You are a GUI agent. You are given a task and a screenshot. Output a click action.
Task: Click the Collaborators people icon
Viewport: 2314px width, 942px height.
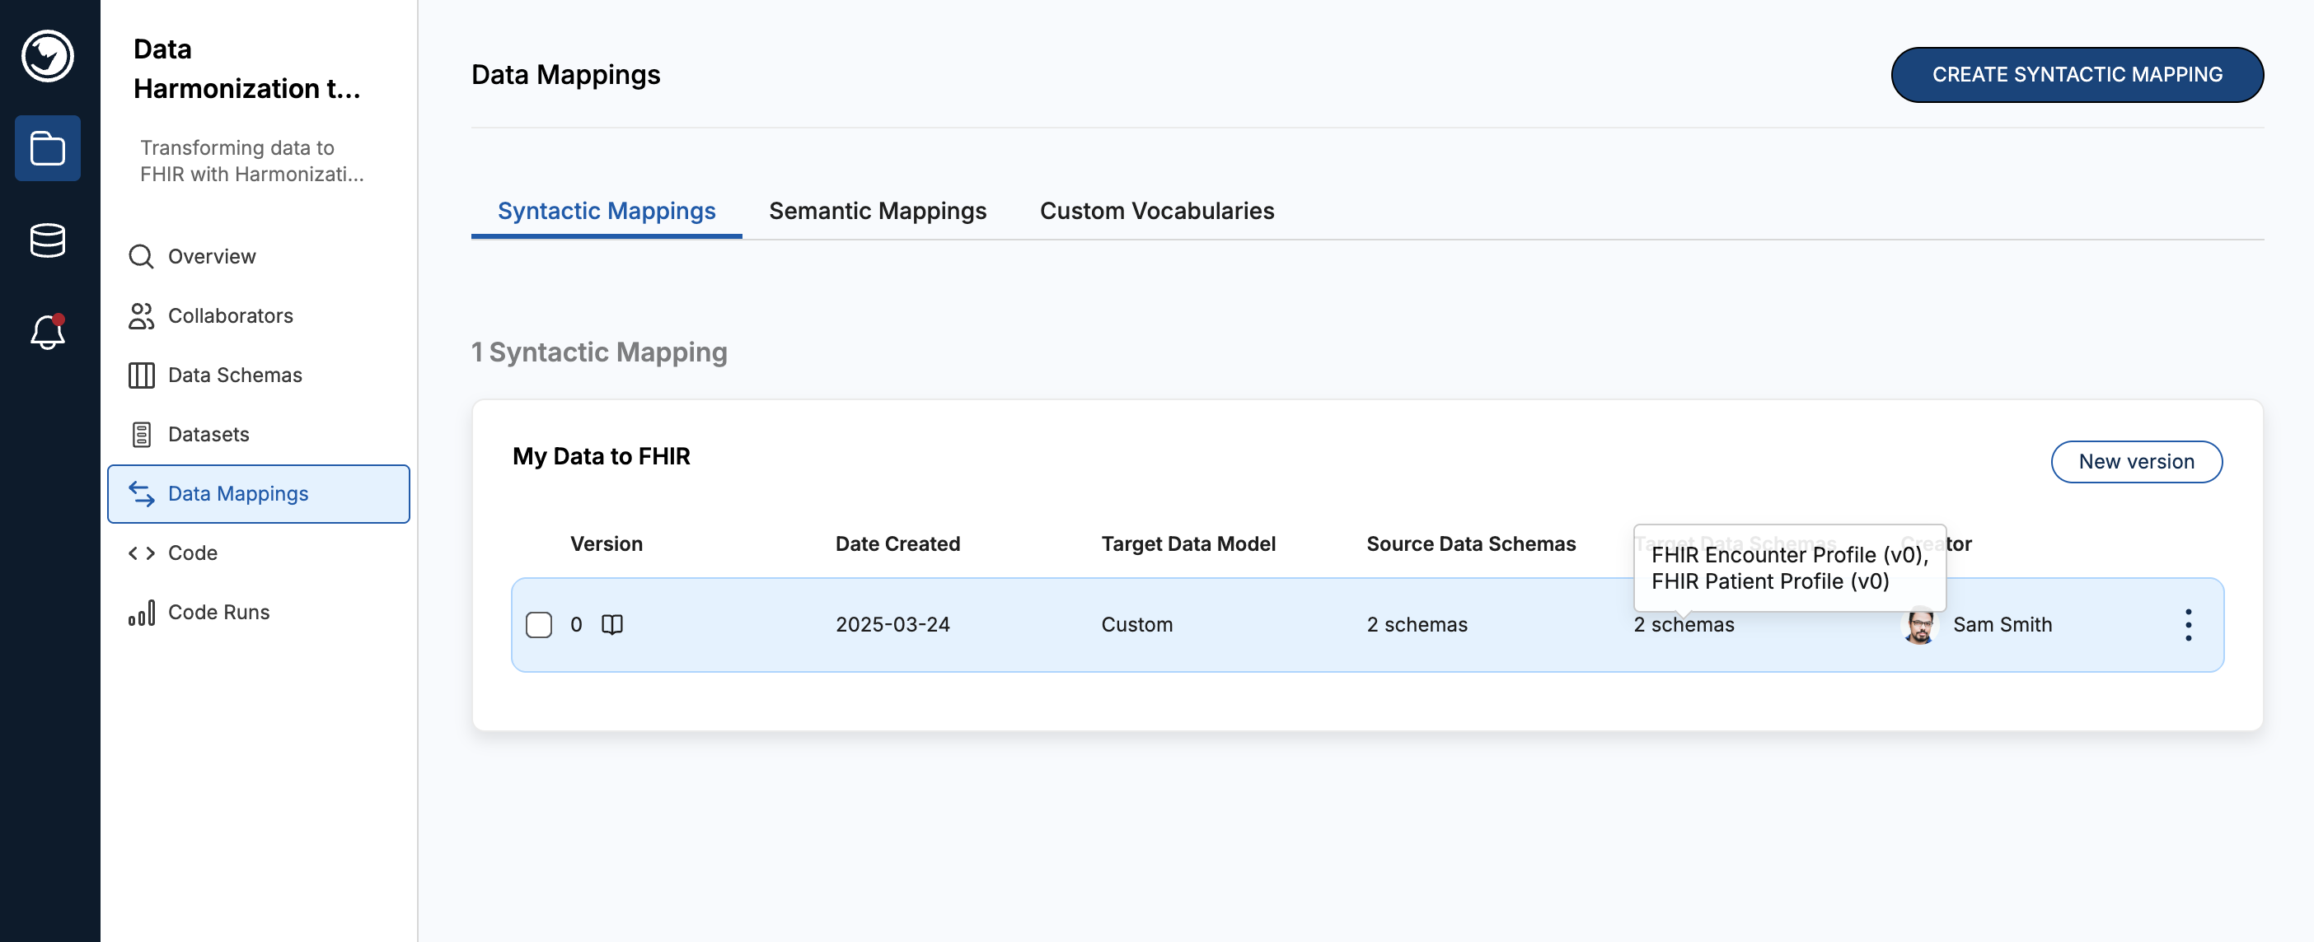[x=141, y=316]
